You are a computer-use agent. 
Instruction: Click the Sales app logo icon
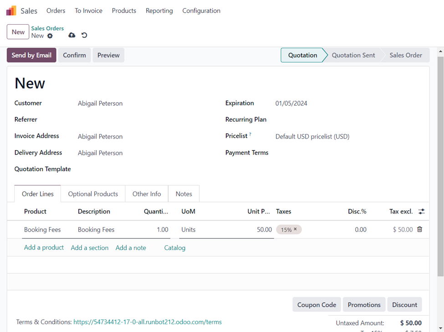tap(11, 10)
